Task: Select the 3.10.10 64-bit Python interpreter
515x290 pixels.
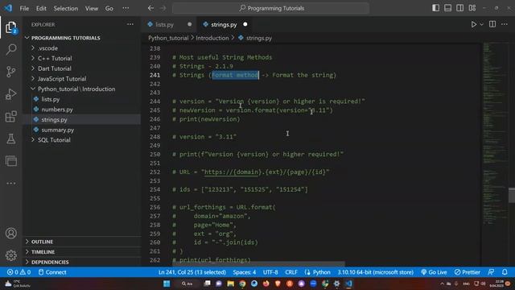Action: [376, 272]
